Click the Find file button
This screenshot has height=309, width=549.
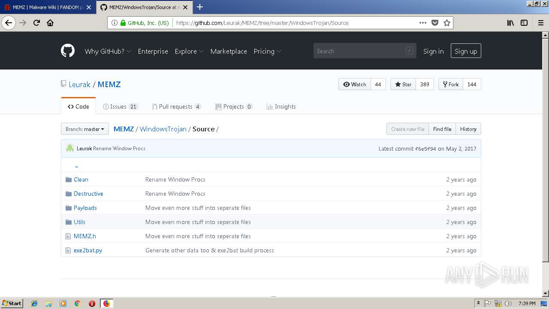coord(442,129)
